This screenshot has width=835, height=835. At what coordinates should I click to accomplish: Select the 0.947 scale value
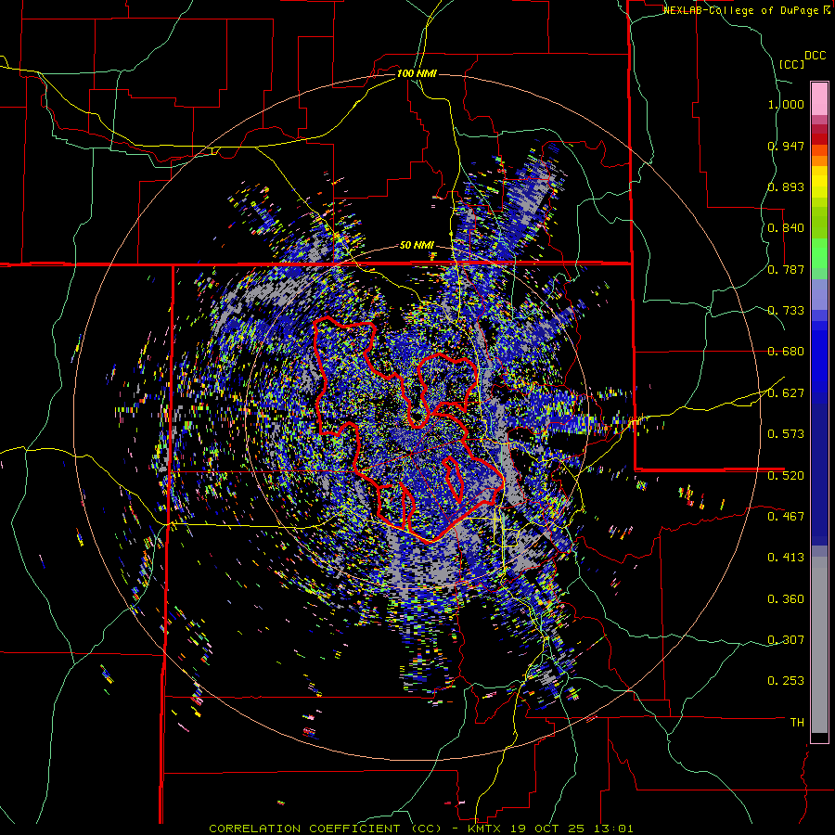pyautogui.click(x=786, y=146)
